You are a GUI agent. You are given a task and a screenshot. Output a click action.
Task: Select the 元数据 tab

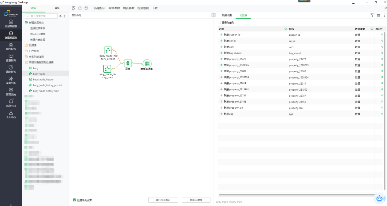coord(243,15)
